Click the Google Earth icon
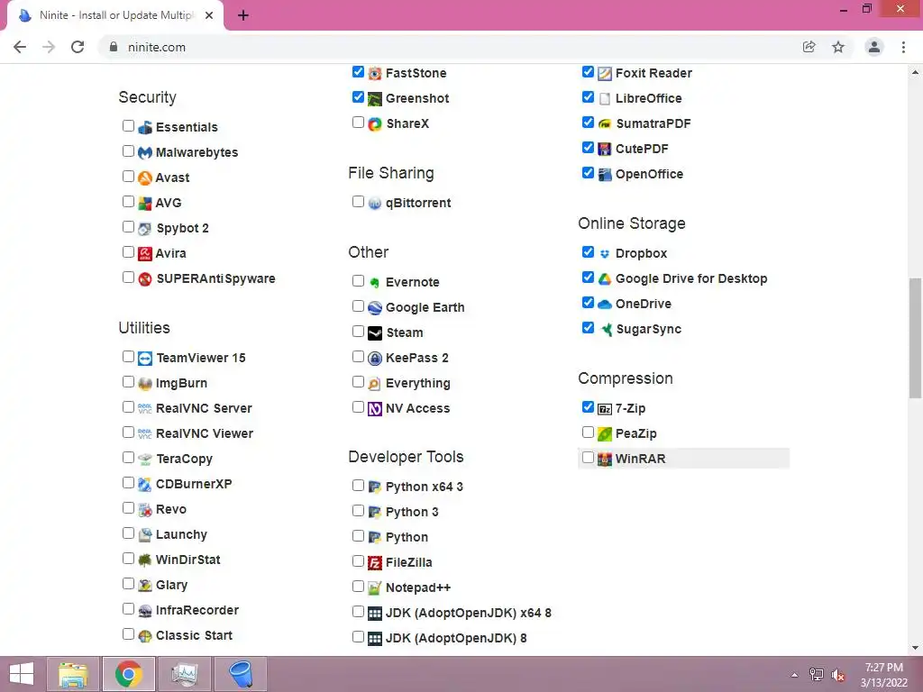Image resolution: width=923 pixels, height=692 pixels. pyautogui.click(x=375, y=308)
